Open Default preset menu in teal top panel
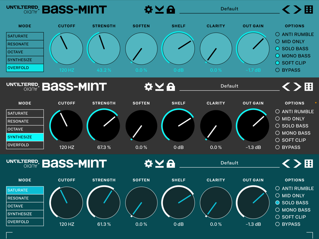This screenshot has width=319, height=239. pos(229,9)
